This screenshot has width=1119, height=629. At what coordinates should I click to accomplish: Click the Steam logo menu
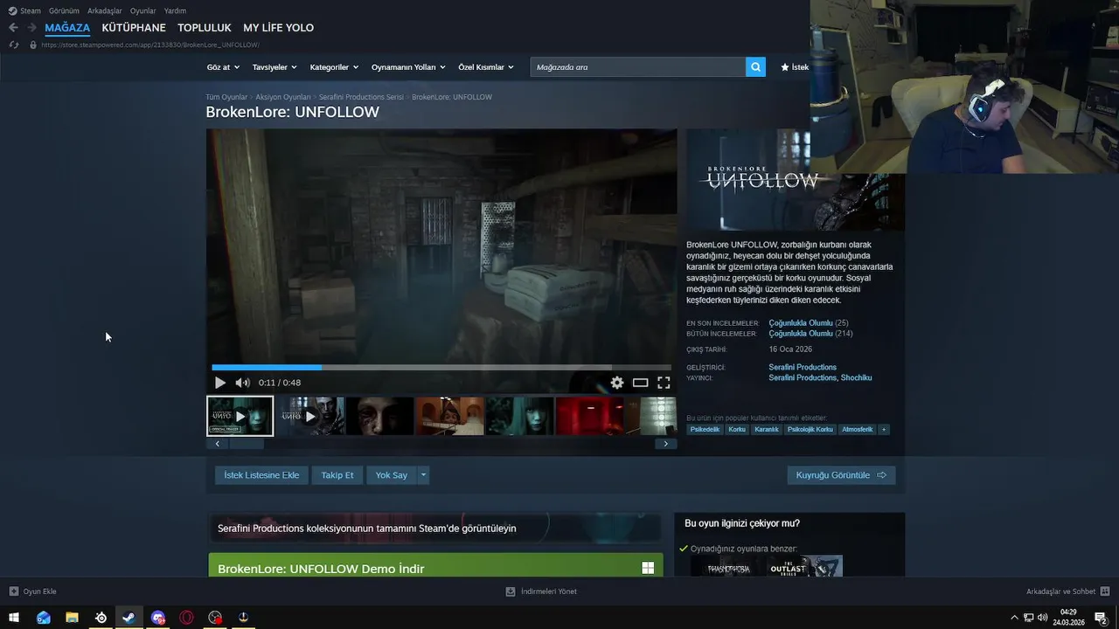[x=24, y=10]
